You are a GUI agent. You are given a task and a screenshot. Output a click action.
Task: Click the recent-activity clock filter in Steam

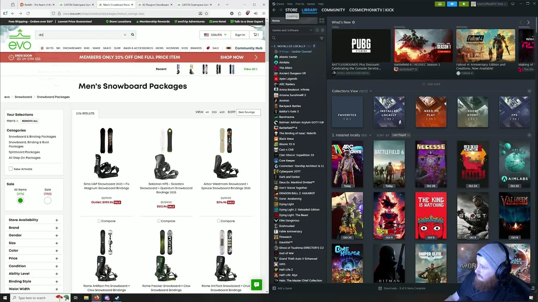317,30
